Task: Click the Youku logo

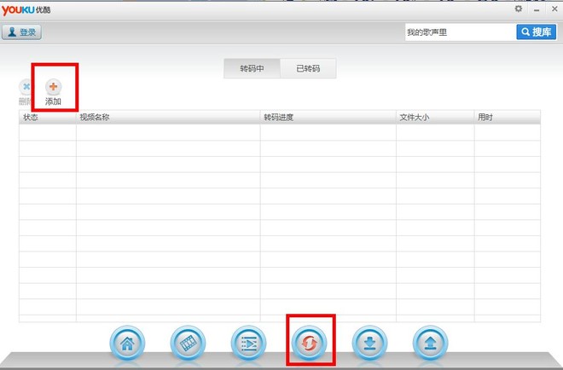Action: coord(26,9)
